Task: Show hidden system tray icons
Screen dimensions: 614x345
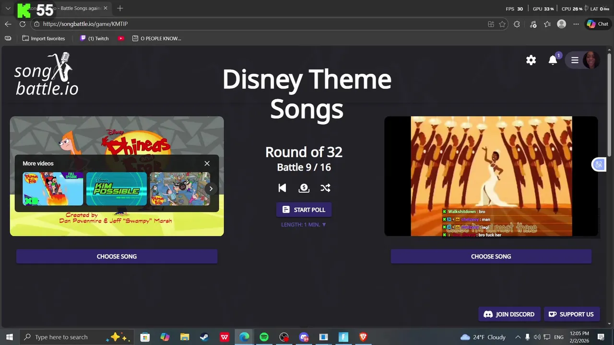Action: click(518, 337)
